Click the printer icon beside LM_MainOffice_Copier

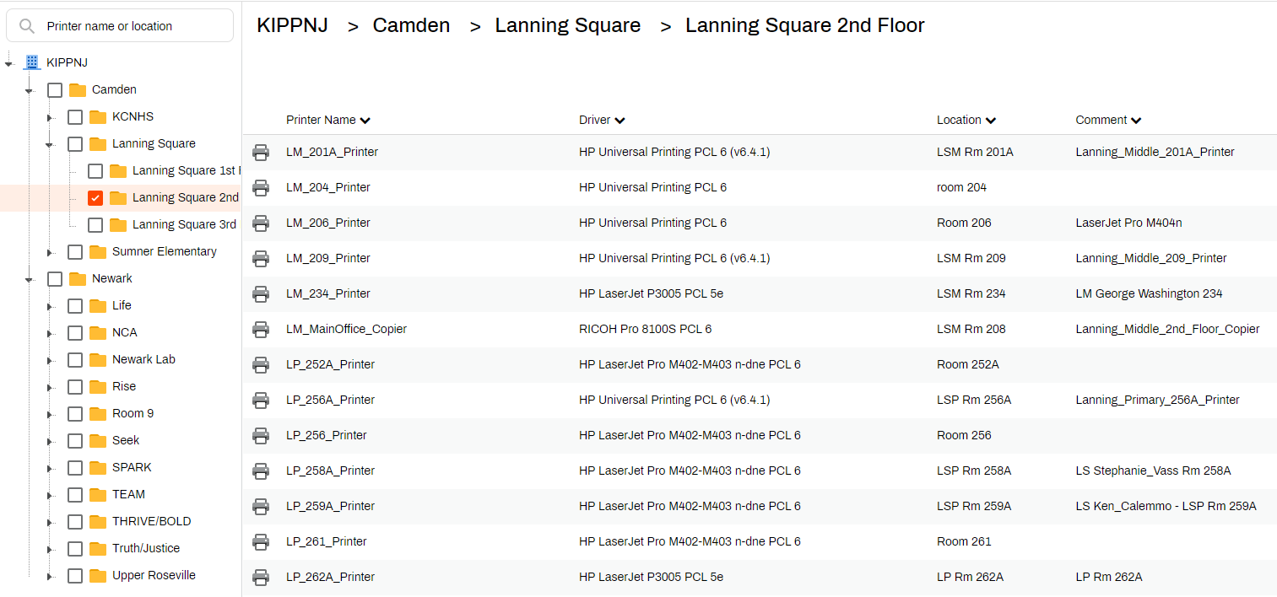click(x=261, y=330)
